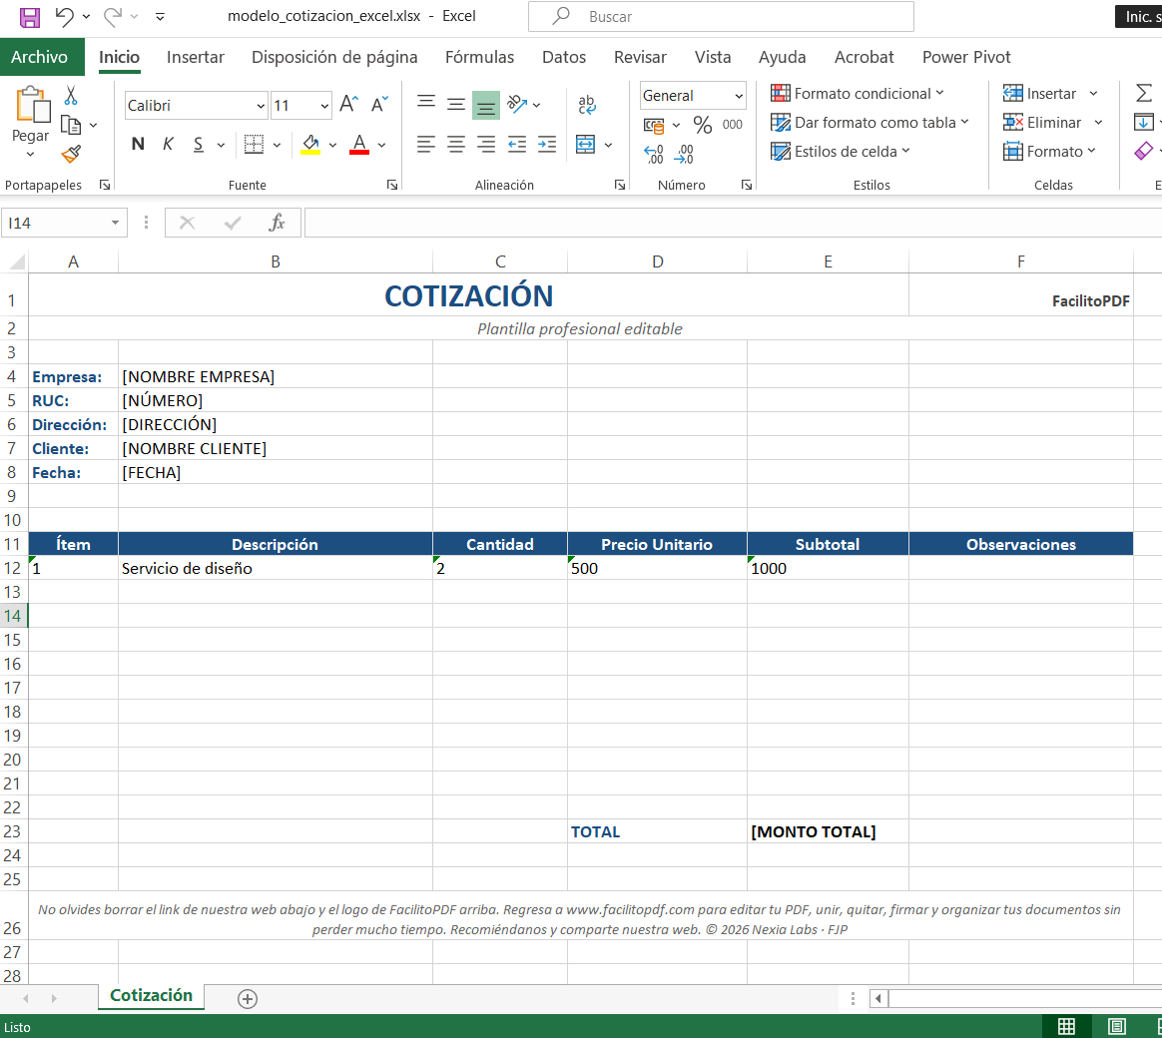This screenshot has width=1162, height=1038.
Task: Click the Decrease Indent icon
Action: (516, 145)
